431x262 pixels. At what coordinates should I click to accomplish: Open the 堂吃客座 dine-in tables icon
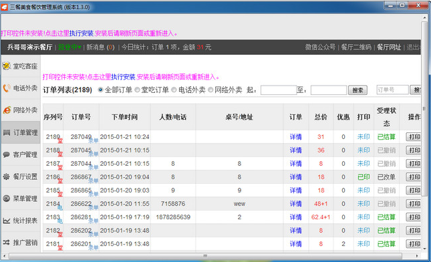pos(7,66)
